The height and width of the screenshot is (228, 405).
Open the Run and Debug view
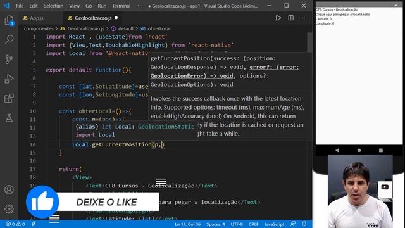(x=9, y=79)
